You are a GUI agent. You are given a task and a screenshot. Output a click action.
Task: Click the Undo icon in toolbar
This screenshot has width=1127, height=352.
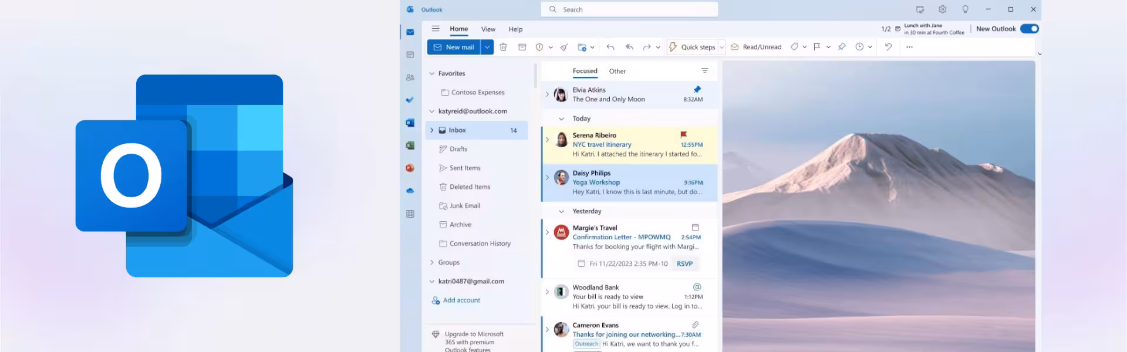888,47
